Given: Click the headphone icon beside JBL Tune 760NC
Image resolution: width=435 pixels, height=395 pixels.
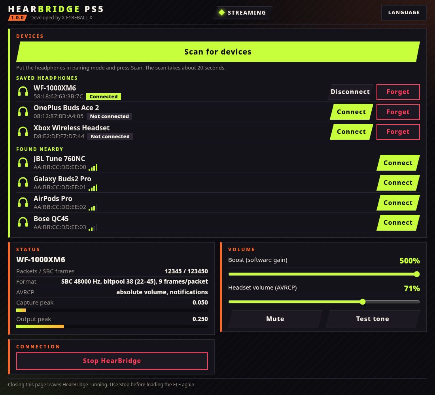Looking at the screenshot, I should click(x=23, y=162).
